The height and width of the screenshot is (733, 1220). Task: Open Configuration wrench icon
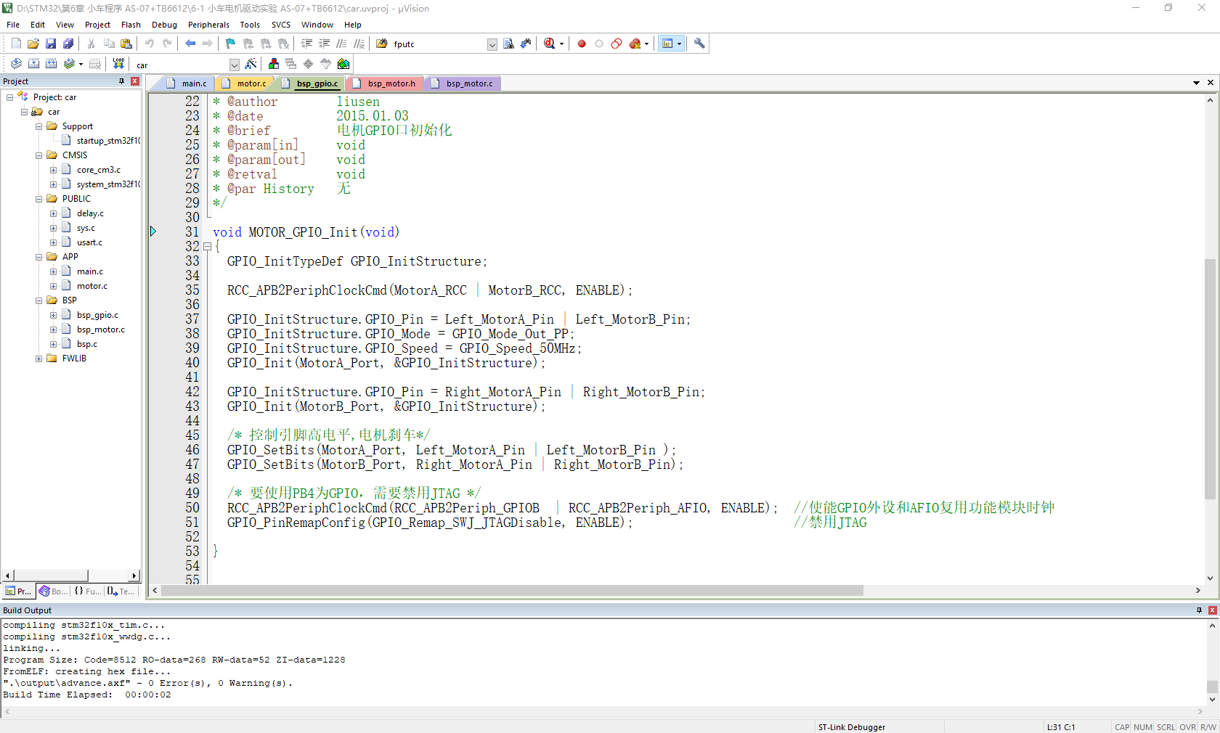point(699,44)
